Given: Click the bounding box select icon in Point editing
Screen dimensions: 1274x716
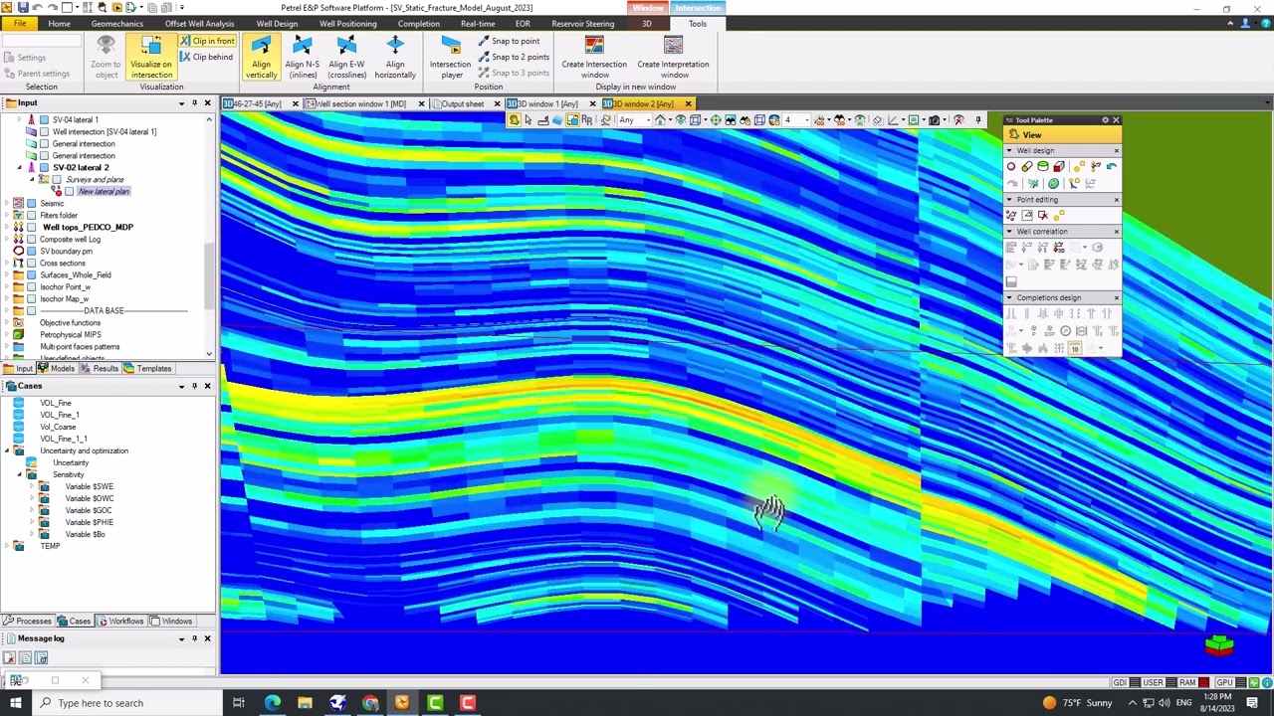Looking at the screenshot, I should pos(1027,215).
